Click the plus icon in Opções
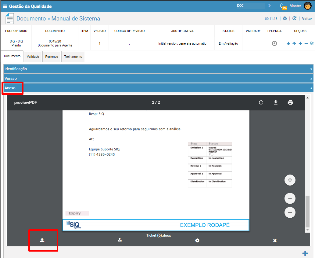This screenshot has width=315, height=258. click(x=300, y=43)
